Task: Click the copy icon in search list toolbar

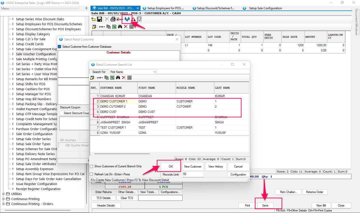Action: 106,78
